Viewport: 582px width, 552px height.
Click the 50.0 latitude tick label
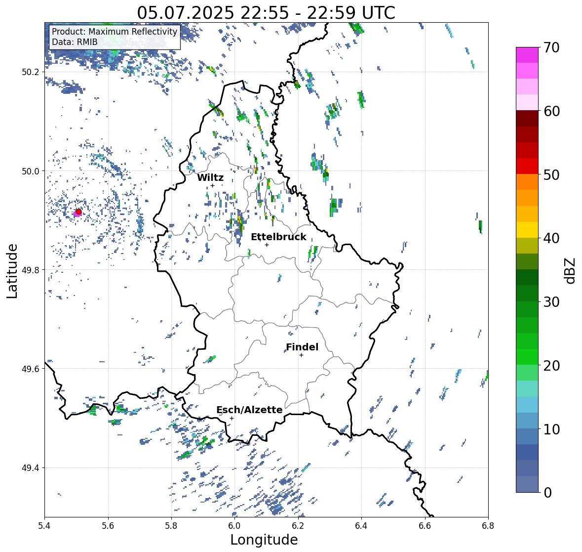tap(31, 171)
